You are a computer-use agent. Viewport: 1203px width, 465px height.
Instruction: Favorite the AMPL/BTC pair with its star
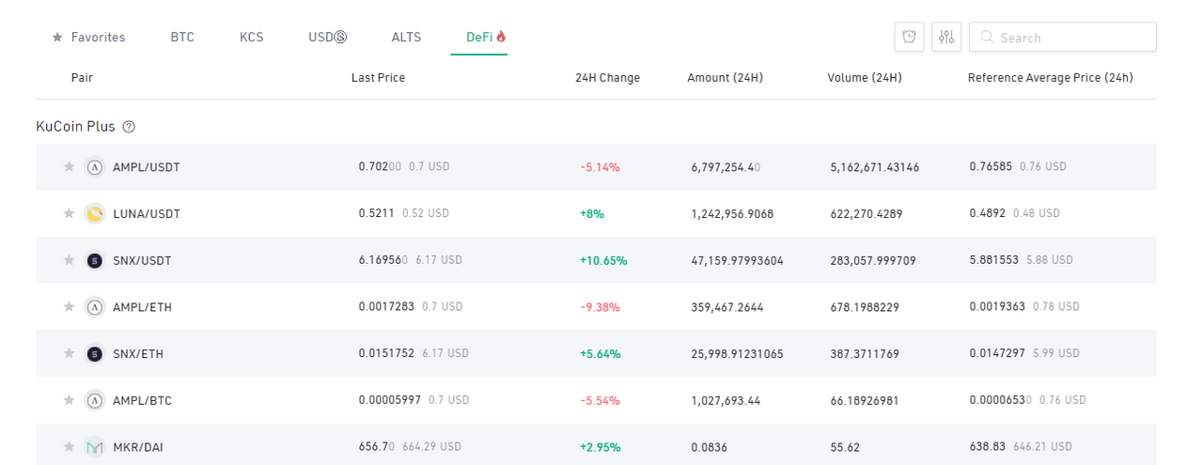click(69, 400)
